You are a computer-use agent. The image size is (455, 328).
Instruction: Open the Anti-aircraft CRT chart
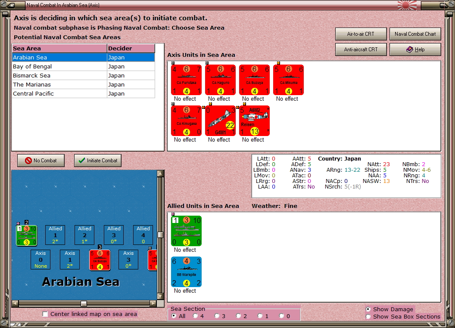click(361, 50)
